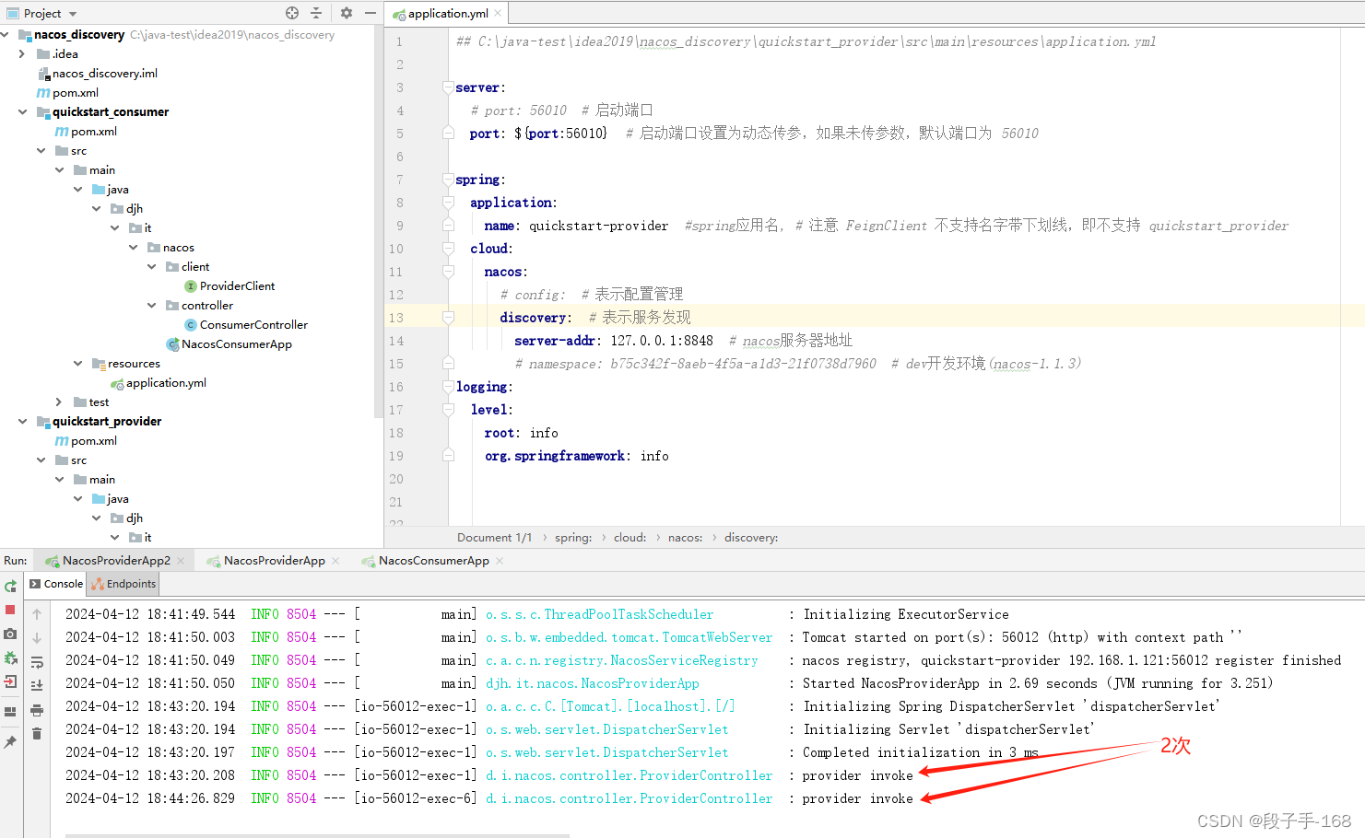Select application.yml under consumer resources
Viewport: 1365px width, 838px height.
click(x=166, y=383)
